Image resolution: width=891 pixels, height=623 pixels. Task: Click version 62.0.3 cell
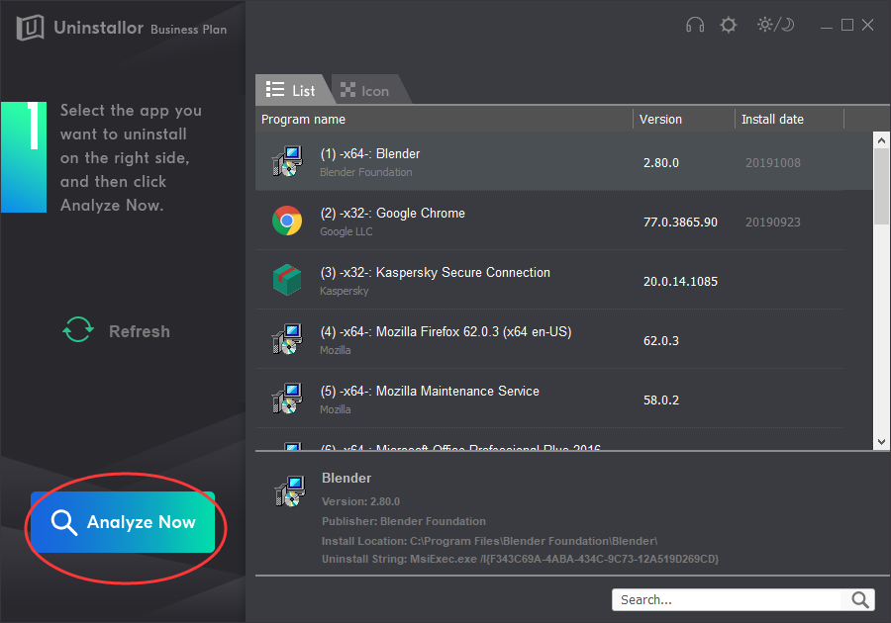[661, 341]
